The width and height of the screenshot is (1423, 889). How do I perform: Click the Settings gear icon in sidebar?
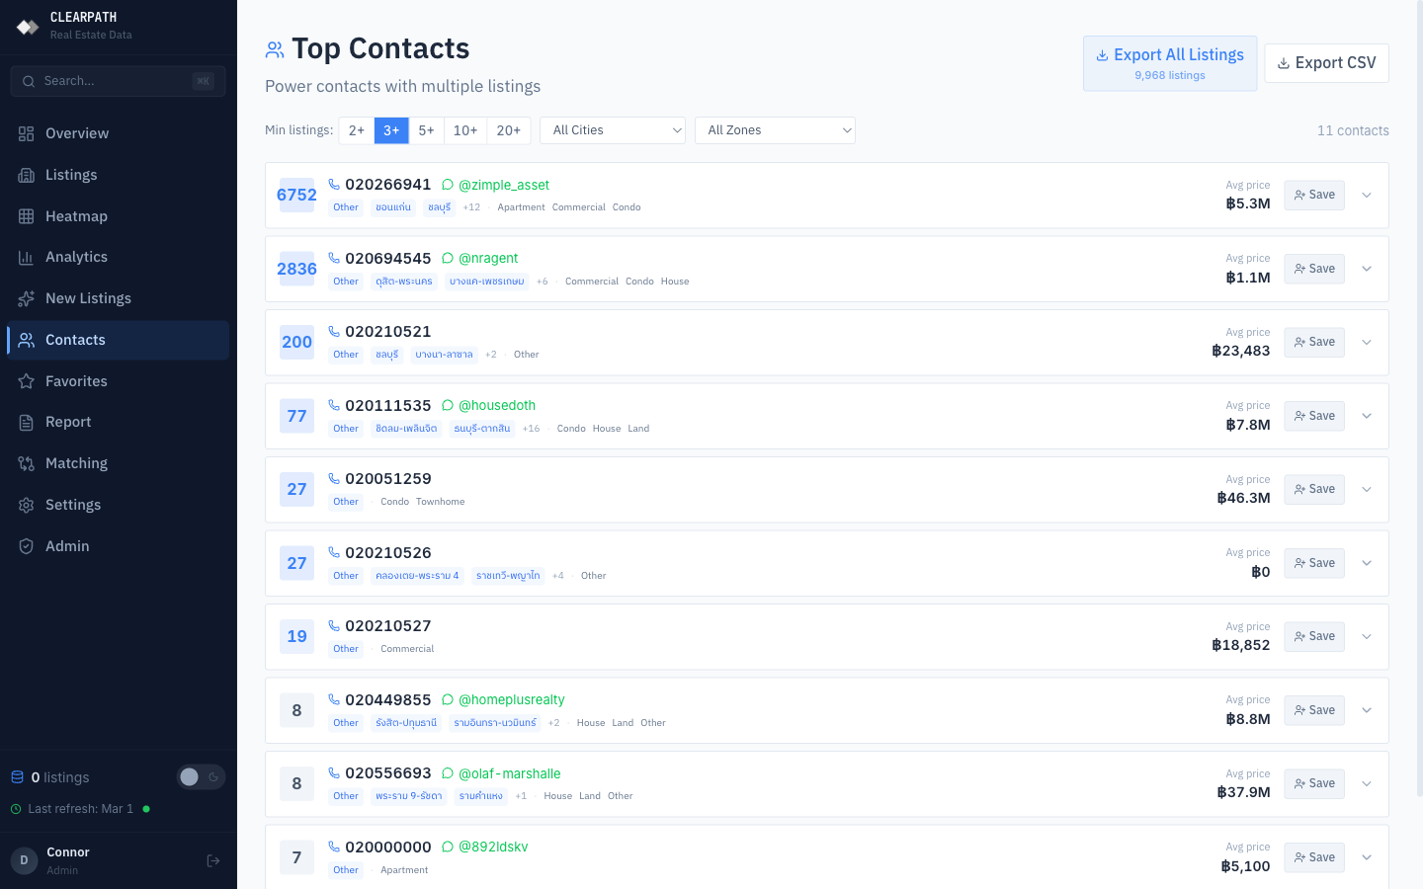point(27,505)
